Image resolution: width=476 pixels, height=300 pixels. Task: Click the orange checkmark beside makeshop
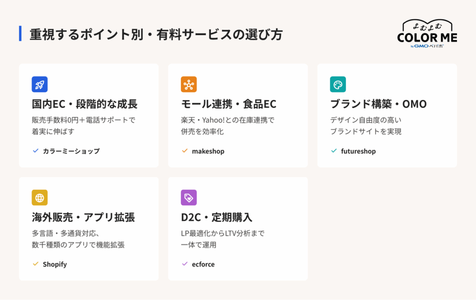point(185,151)
